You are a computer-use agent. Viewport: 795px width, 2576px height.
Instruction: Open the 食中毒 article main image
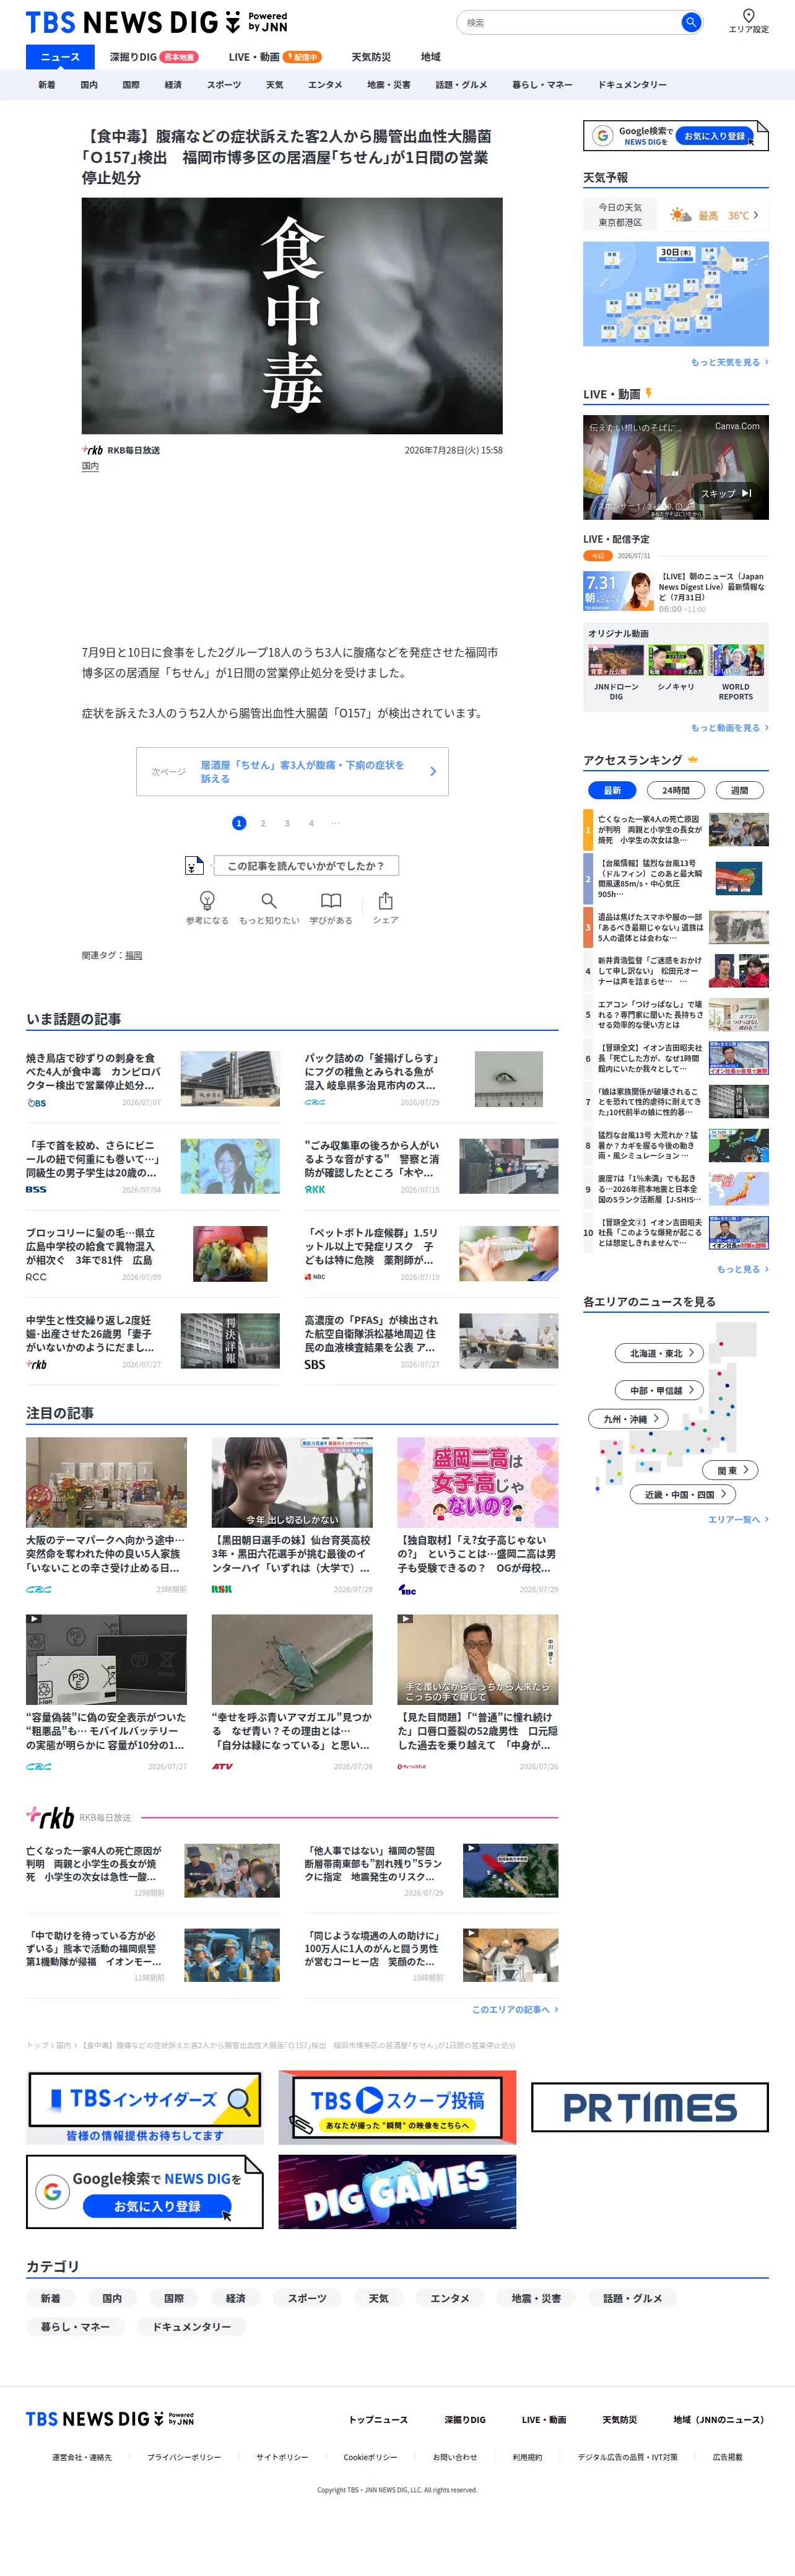coord(292,316)
